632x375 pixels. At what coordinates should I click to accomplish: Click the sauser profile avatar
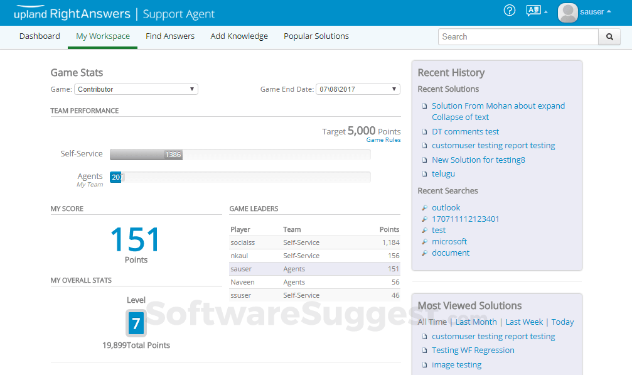(567, 13)
